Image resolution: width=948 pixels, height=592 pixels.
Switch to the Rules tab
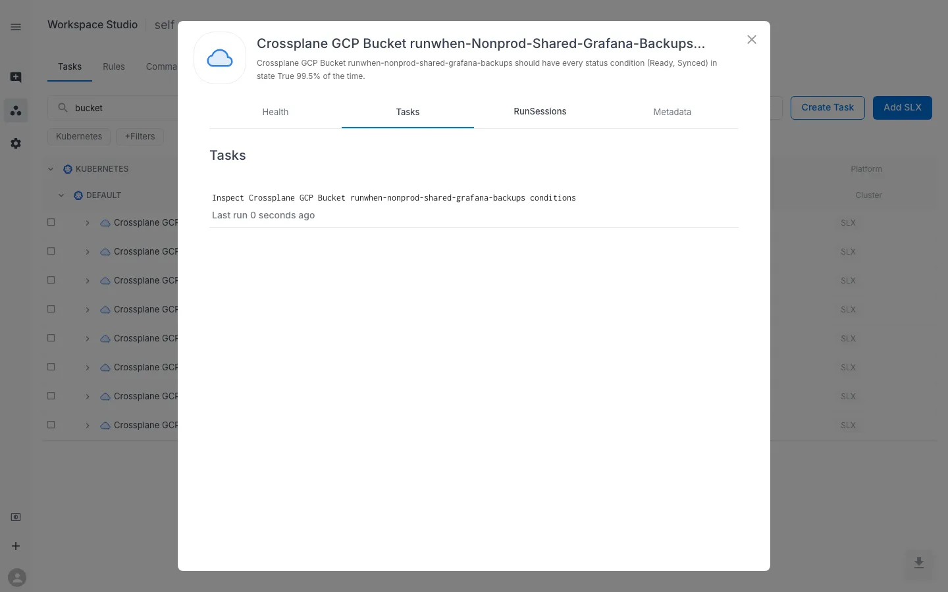(x=114, y=66)
